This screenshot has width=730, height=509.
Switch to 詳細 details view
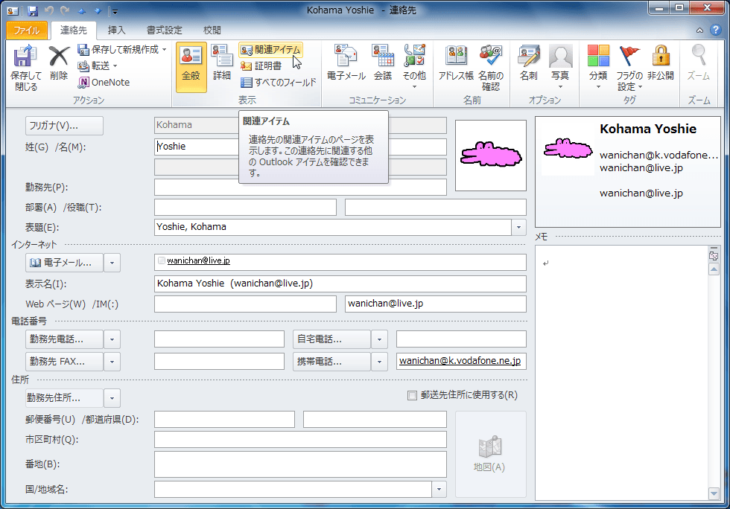(x=222, y=63)
